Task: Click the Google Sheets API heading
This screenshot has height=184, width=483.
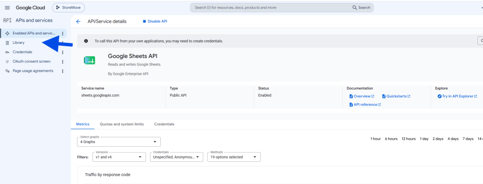Action: pyautogui.click(x=133, y=56)
